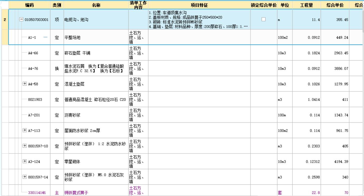Click the name cell 填水泥石屑

tap(96, 69)
